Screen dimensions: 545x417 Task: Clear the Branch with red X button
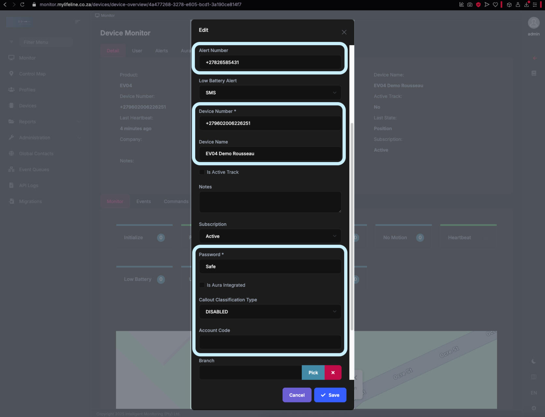(x=333, y=372)
